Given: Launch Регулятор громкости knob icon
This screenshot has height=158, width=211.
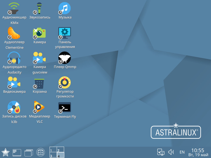Looking at the screenshot, I should pyautogui.click(x=65, y=82).
